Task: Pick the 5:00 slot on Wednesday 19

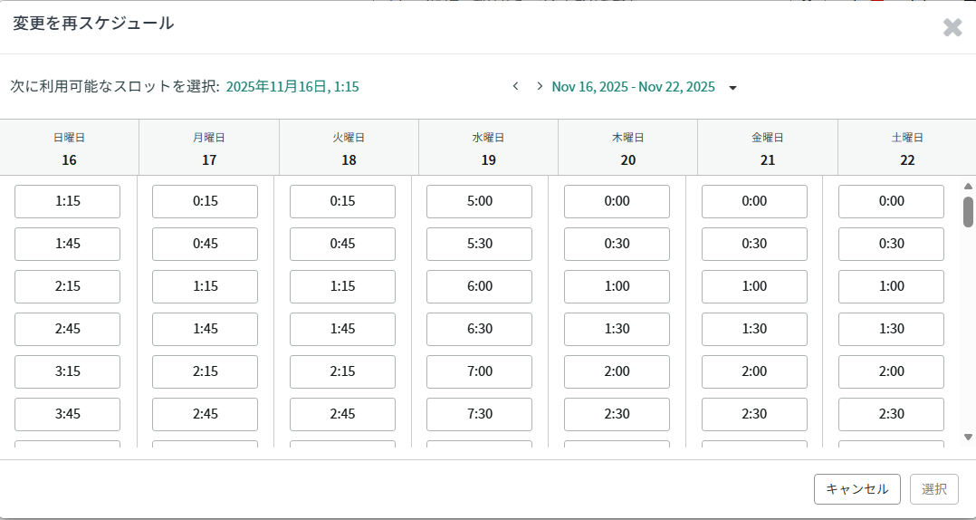Action: click(x=479, y=201)
